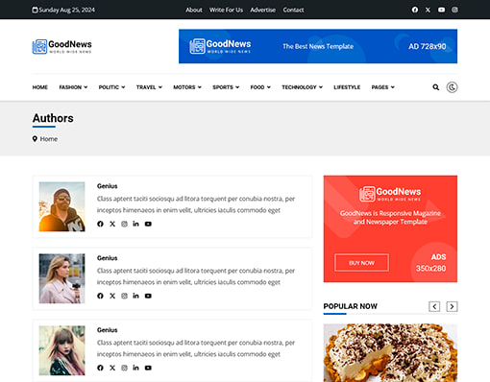Click the search magnifier icon in navbar
490x382 pixels.
click(x=436, y=87)
